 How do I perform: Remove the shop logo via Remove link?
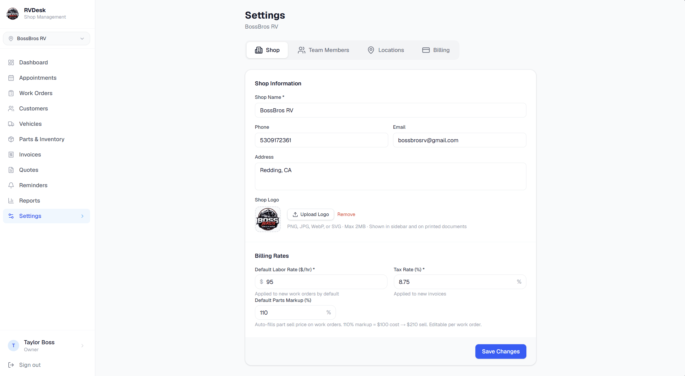346,214
